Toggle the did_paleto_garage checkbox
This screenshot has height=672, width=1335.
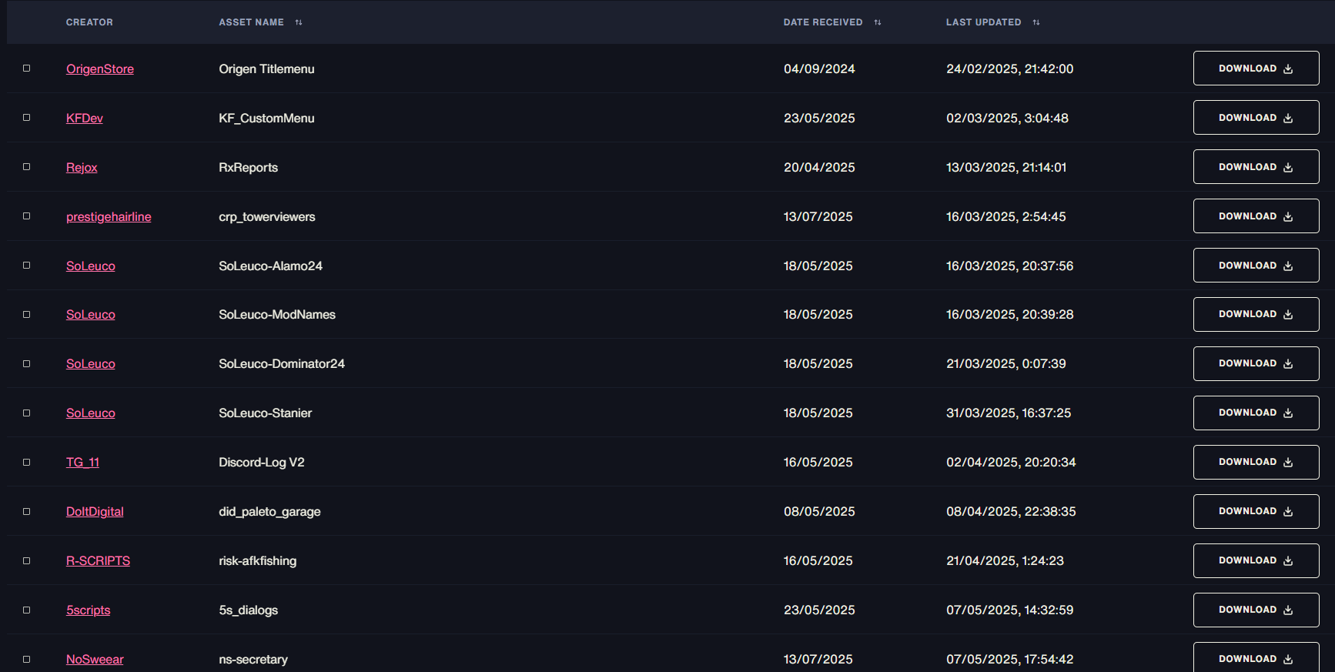[x=27, y=512]
